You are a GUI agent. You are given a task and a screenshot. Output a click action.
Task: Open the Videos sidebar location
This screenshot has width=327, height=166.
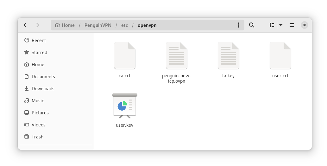click(56, 124)
